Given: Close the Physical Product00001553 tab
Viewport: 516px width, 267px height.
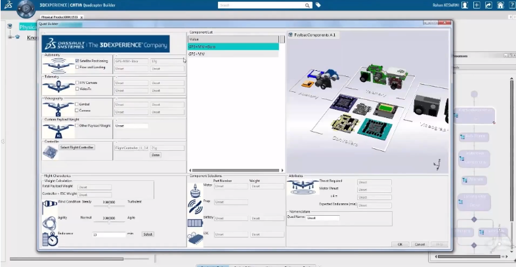Looking at the screenshot, I should click(x=81, y=17).
